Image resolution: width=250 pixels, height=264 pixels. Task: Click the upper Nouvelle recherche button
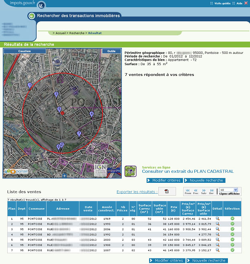205,180
